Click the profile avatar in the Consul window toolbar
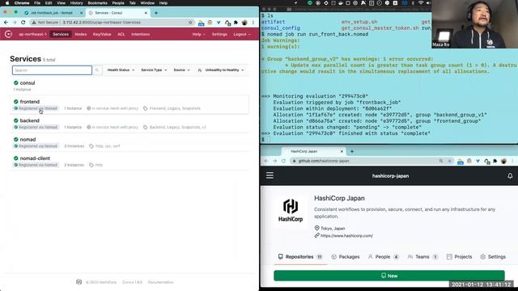Viewport: 518px width, 291px height. pyautogui.click(x=244, y=23)
